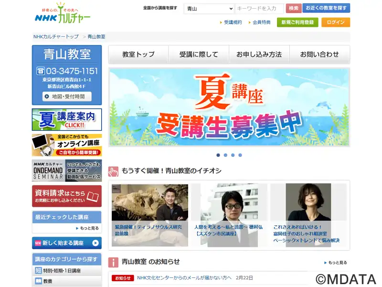382x287 pixels.
Task: Click the orange ログイン button
Action: (336, 22)
